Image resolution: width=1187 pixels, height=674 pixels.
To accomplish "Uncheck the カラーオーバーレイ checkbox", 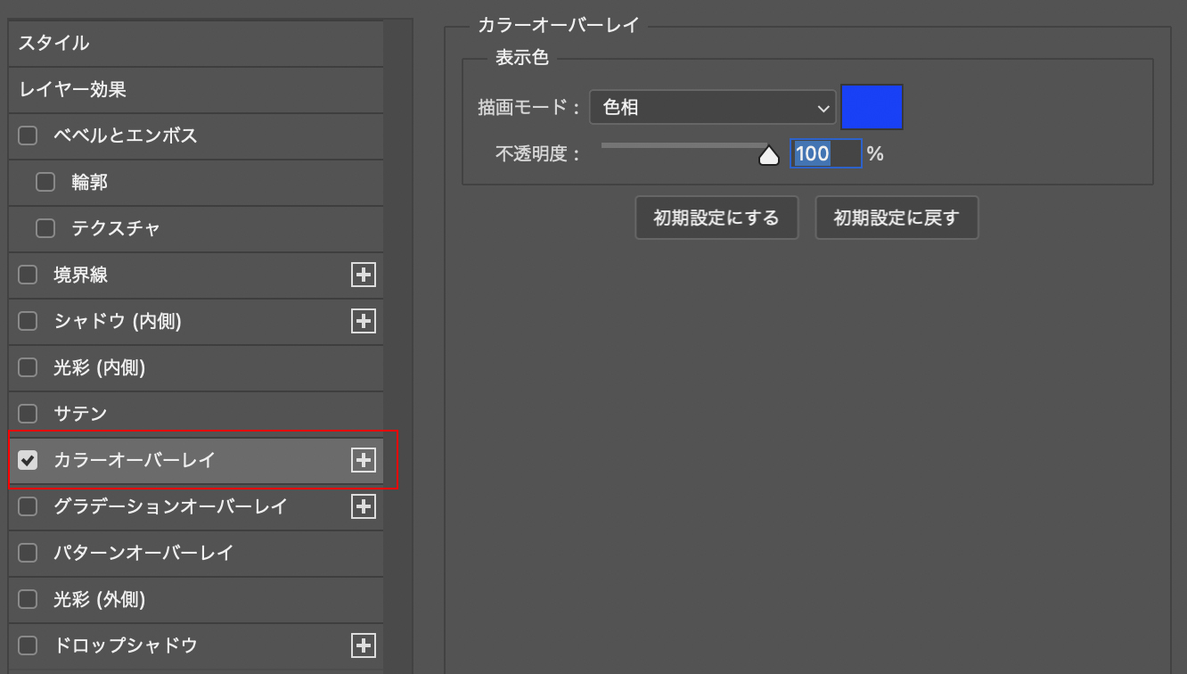I will pyautogui.click(x=28, y=460).
